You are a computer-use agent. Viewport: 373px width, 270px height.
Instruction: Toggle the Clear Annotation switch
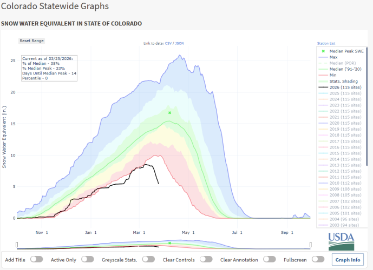point(269,259)
